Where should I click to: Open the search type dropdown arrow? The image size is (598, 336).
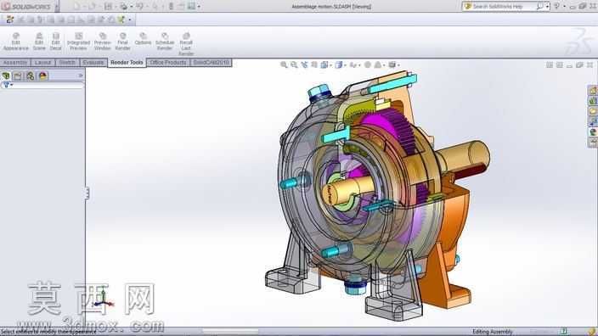(x=547, y=7)
